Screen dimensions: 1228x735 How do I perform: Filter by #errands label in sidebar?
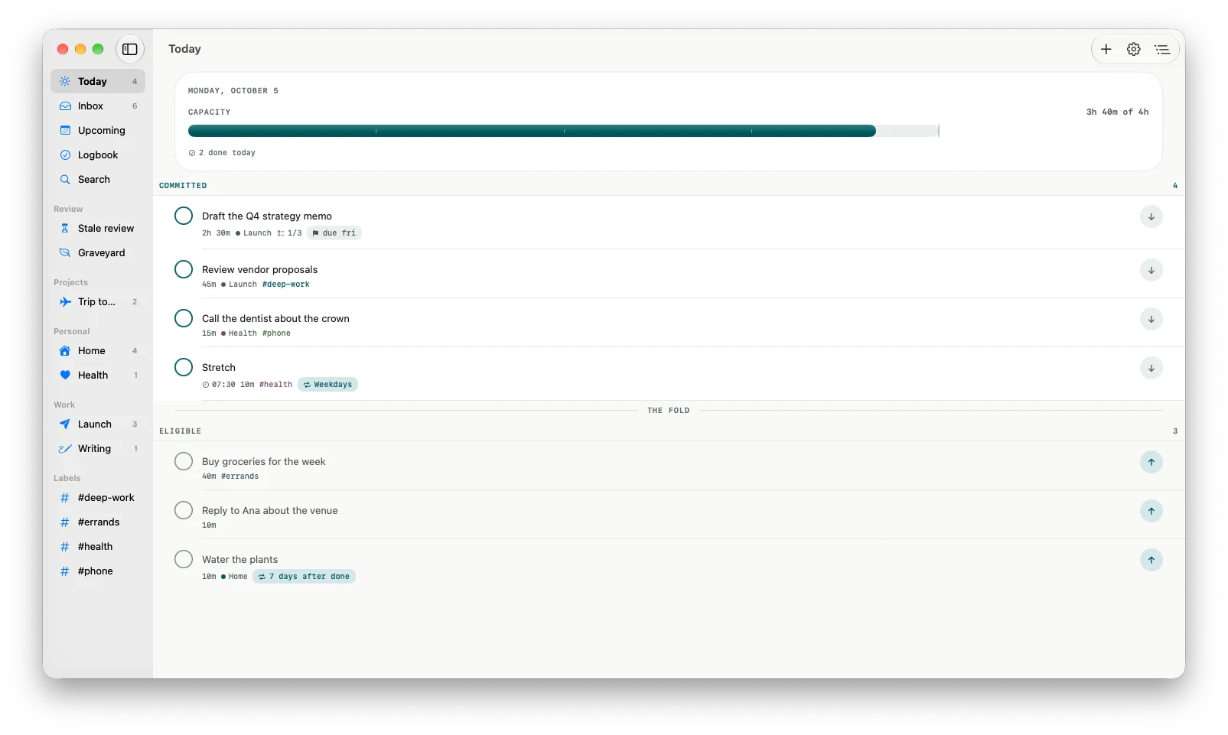[x=98, y=522]
